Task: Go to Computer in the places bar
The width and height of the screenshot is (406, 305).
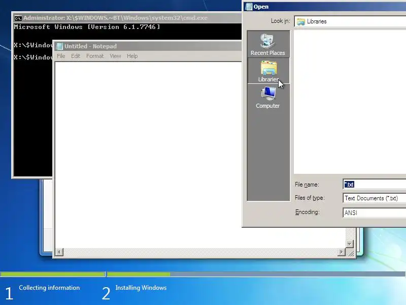Action: (x=268, y=98)
